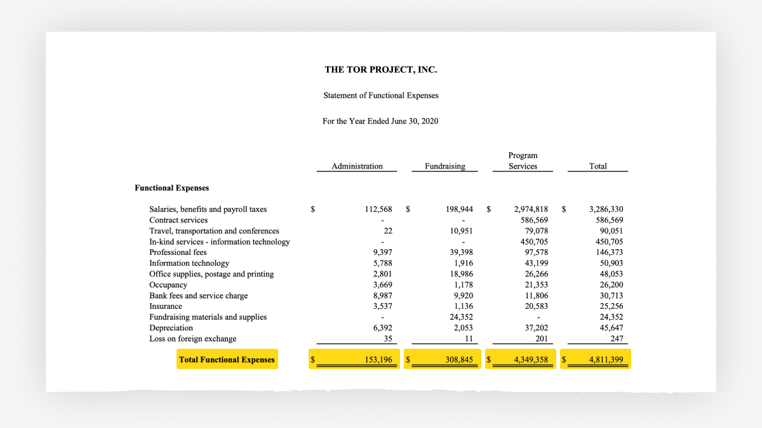The image size is (762, 428).
Task: Select the "Statement of Functional Expenses" subtitle
Action: coord(381,96)
